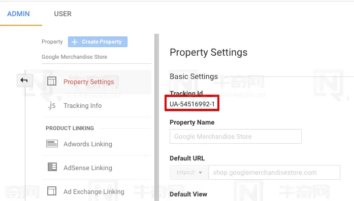The image size is (354, 201).
Task: Click the Default URL text field
Action: pyautogui.click(x=274, y=173)
